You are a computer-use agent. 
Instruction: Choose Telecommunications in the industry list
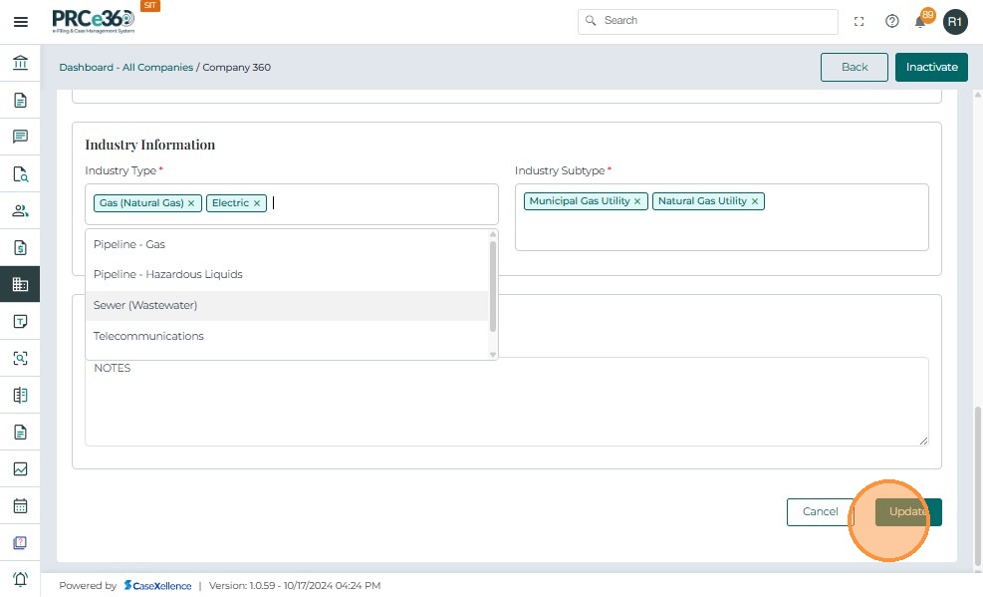point(148,336)
